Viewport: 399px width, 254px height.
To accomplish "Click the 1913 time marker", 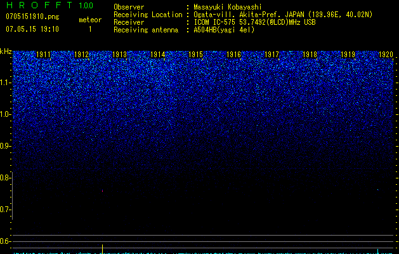I will pos(120,55).
